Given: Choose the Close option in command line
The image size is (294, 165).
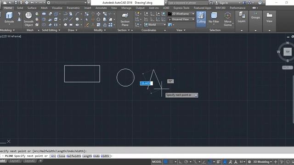Looking at the screenshot, I should point(61,156).
